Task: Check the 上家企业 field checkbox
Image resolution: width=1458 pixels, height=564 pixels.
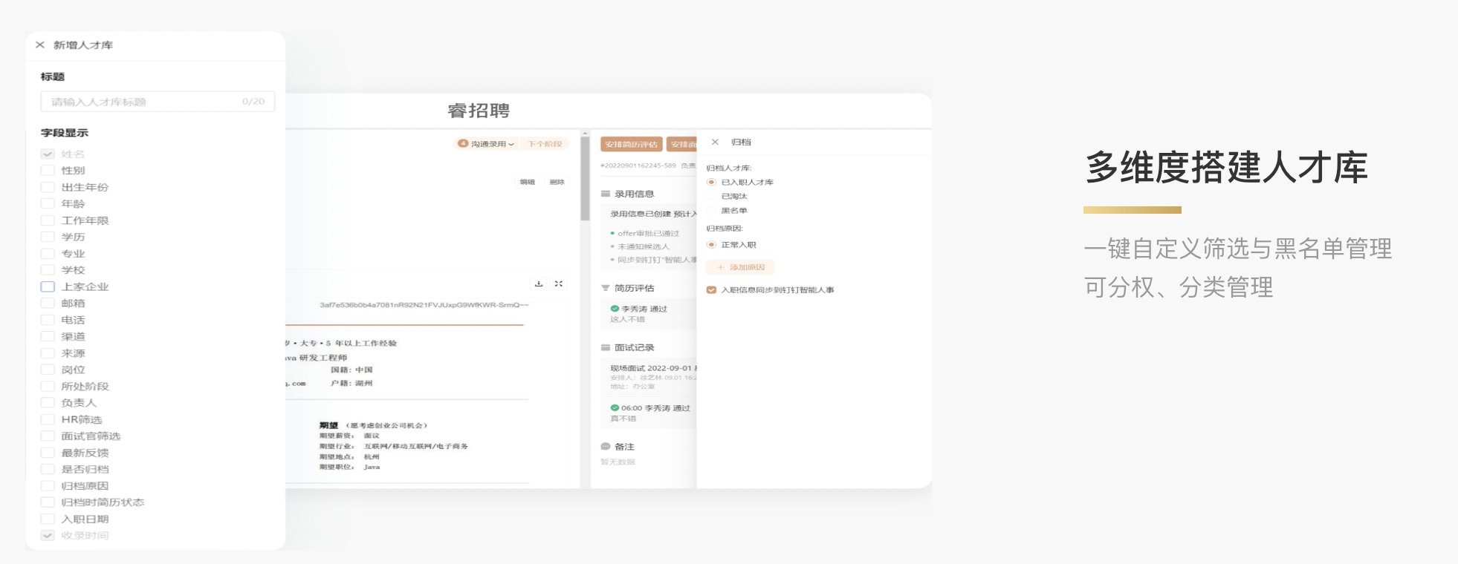Action: [x=48, y=286]
